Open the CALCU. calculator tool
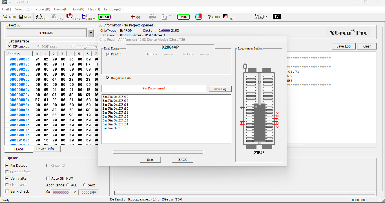 230,17
